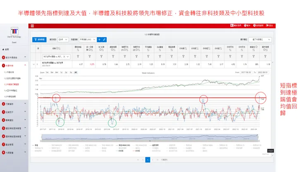Set chart zoom to 3m
The height and width of the screenshot is (172, 306).
pyautogui.click(x=52, y=72)
